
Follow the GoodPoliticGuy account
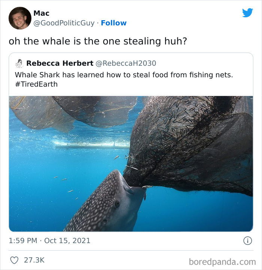tap(114, 23)
